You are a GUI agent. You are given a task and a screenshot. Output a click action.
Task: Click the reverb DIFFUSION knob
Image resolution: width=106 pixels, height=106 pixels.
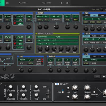click(x=23, y=87)
